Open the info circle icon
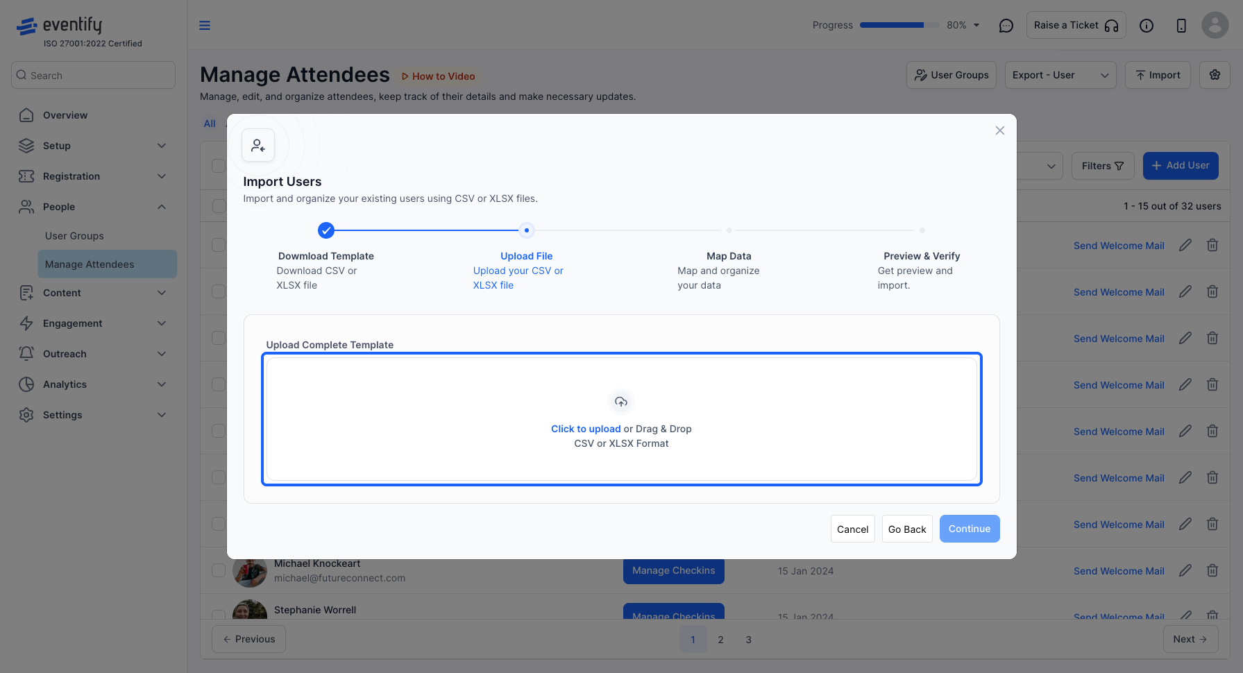The image size is (1243, 673). click(1147, 26)
